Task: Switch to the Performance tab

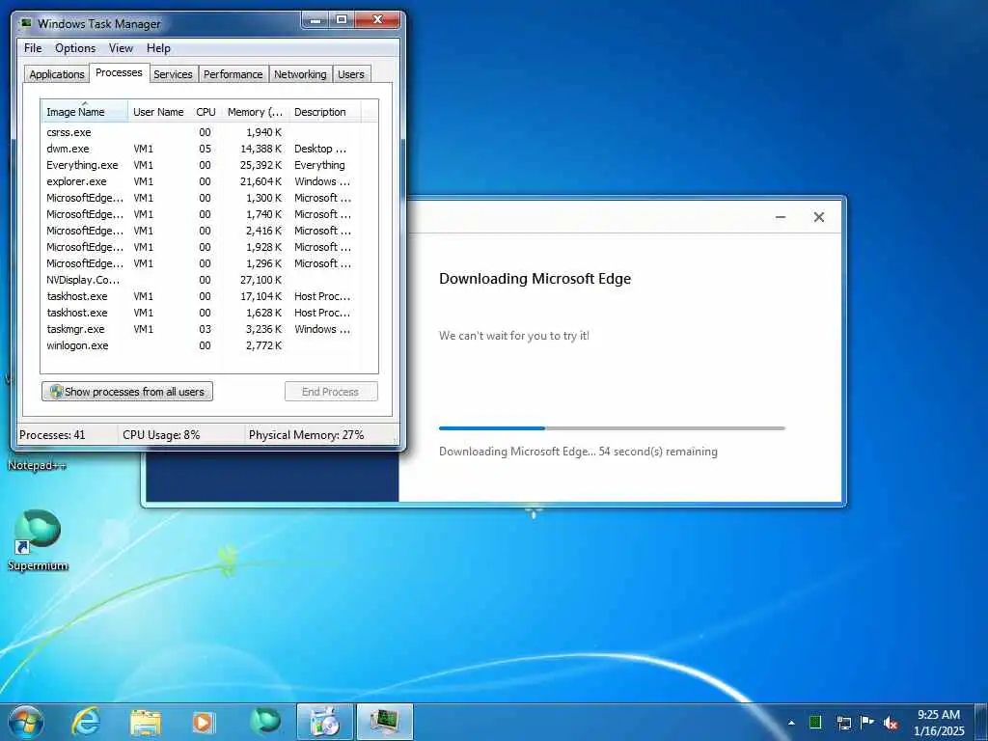Action: coord(233,74)
